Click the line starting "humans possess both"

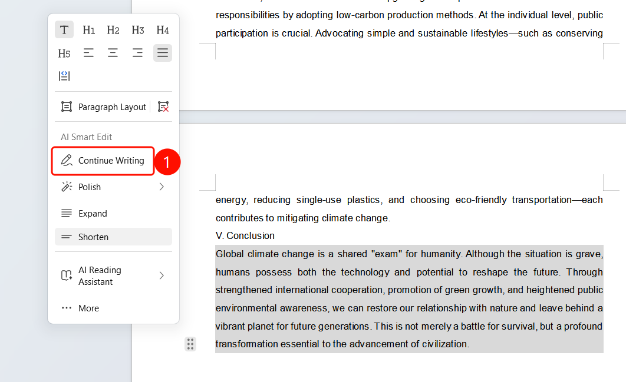click(409, 273)
